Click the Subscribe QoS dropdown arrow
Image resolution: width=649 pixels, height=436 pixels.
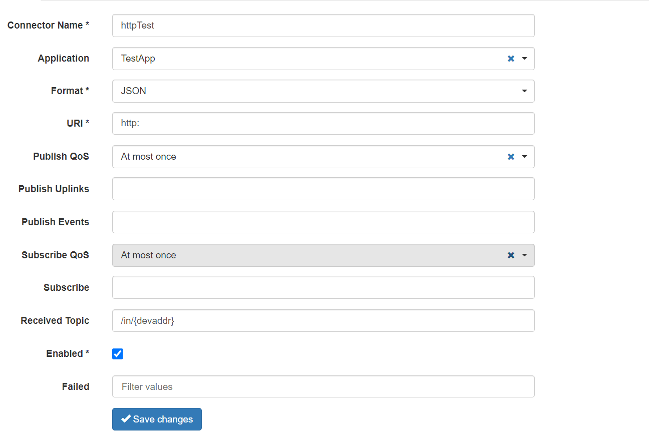pyautogui.click(x=524, y=255)
